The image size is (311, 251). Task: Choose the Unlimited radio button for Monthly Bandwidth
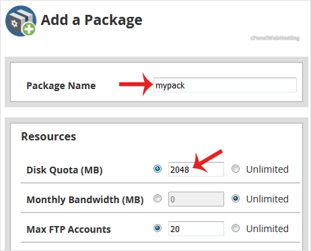236,198
